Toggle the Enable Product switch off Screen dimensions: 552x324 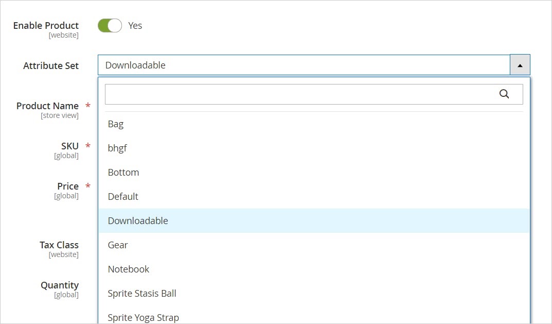click(110, 26)
